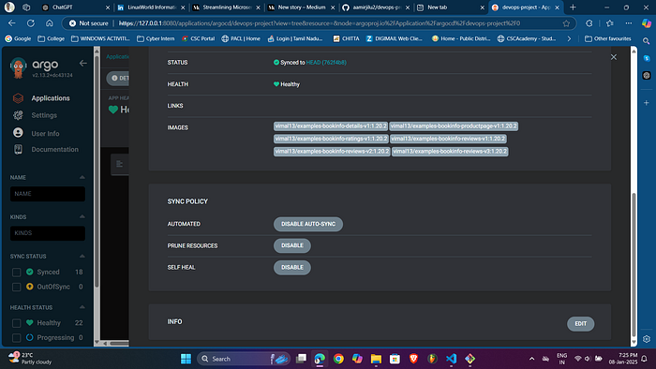This screenshot has width=656, height=369.
Task: Focus the KINDS filter input field
Action: pyautogui.click(x=48, y=233)
